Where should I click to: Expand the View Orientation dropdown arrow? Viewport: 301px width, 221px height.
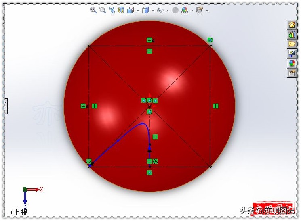click(138, 10)
